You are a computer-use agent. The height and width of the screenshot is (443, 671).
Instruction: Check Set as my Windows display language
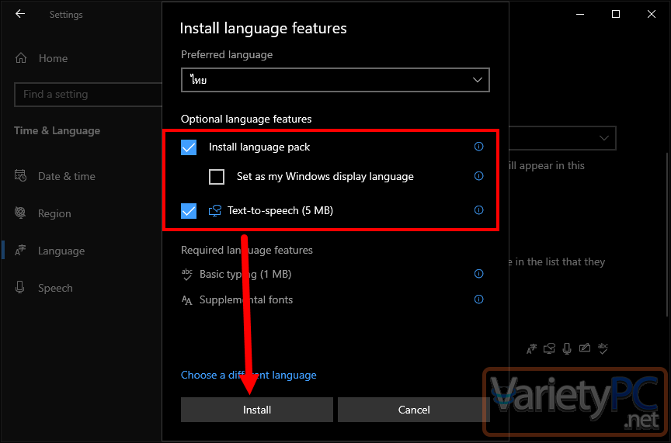coord(217,177)
